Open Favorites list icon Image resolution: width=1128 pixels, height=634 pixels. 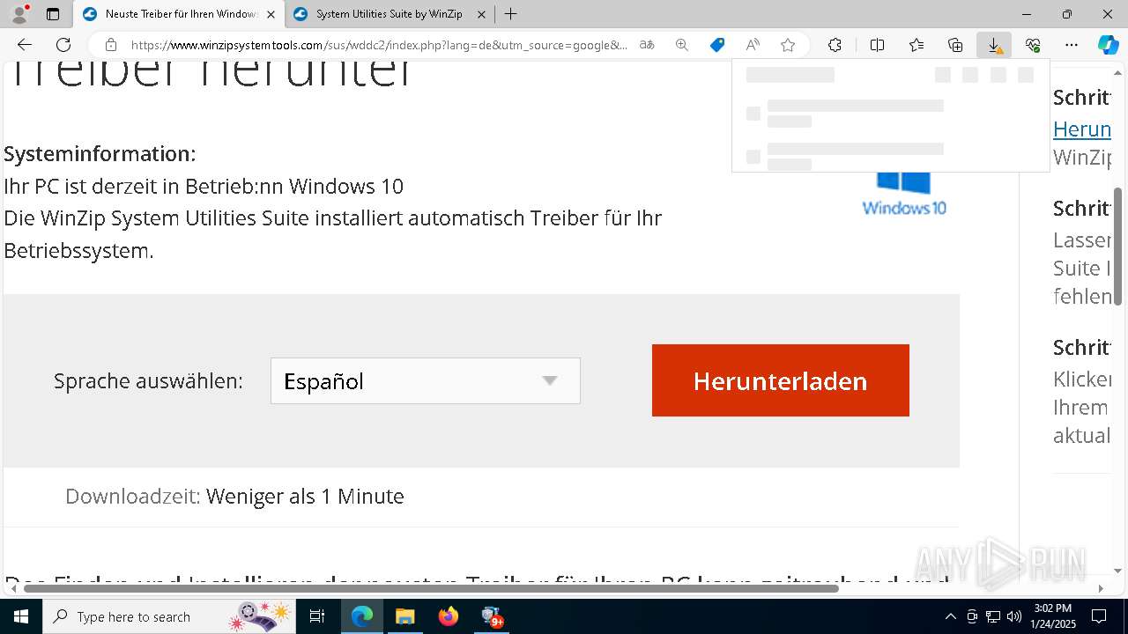point(916,45)
